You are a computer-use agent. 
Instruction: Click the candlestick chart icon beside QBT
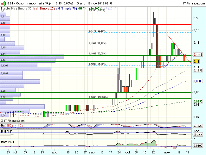point(3,3)
